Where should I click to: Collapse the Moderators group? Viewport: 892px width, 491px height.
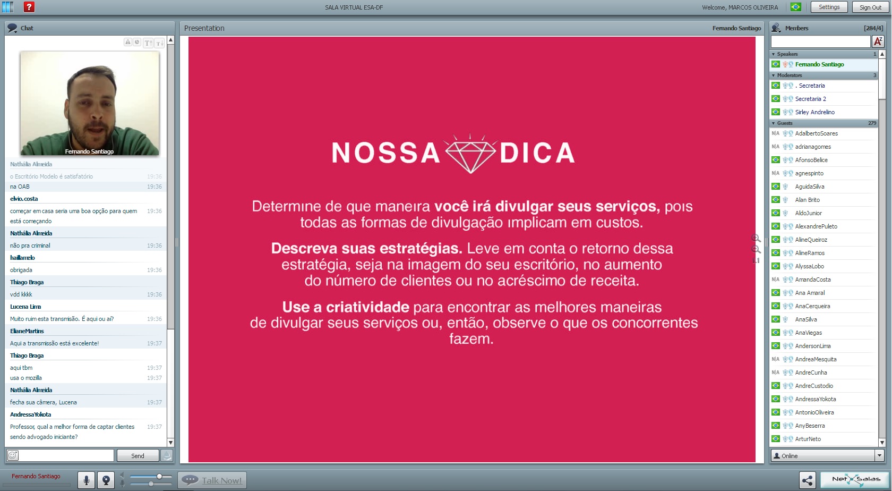tap(774, 75)
